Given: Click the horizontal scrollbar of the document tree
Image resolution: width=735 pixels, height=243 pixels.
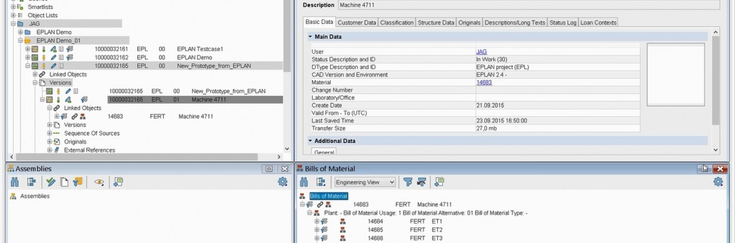Looking at the screenshot, I should click(137, 157).
